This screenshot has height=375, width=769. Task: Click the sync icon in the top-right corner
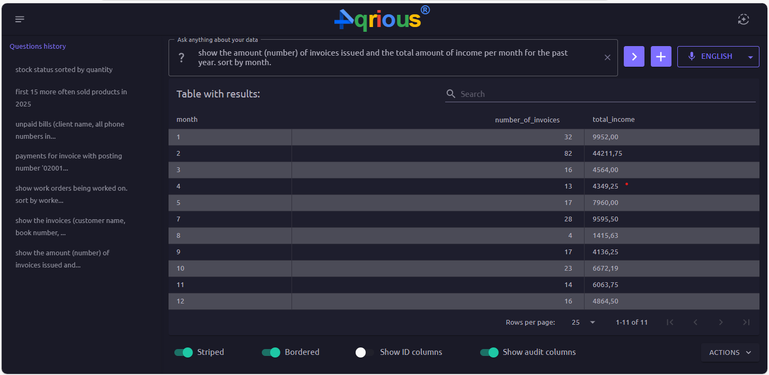(743, 19)
